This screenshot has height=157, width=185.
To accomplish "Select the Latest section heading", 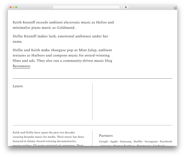I will (x=18, y=86).
